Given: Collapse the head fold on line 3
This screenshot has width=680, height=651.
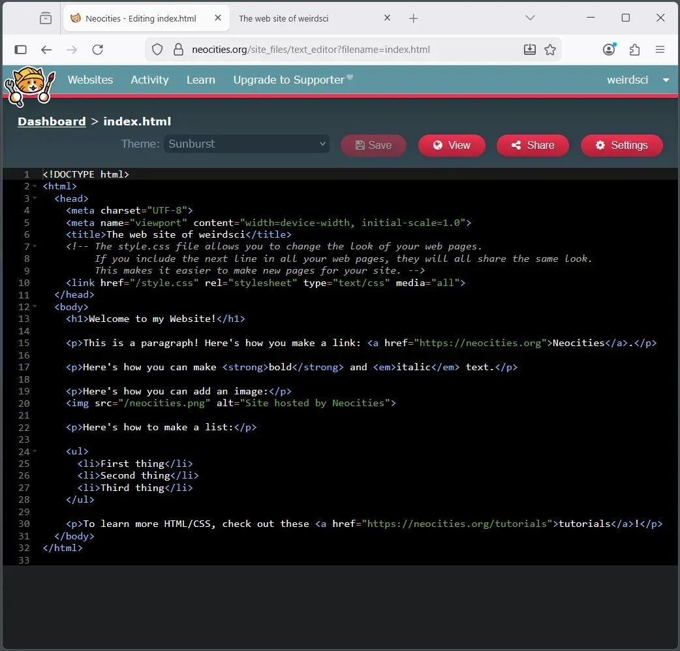Looking at the screenshot, I should [x=35, y=198].
